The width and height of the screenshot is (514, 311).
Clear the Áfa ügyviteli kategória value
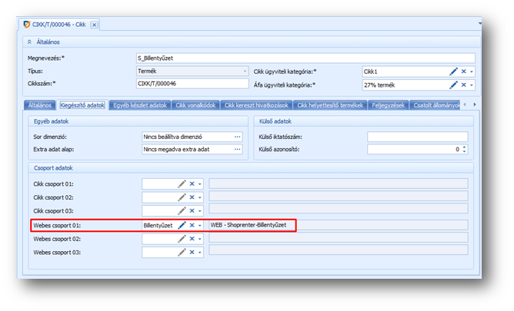tap(464, 84)
